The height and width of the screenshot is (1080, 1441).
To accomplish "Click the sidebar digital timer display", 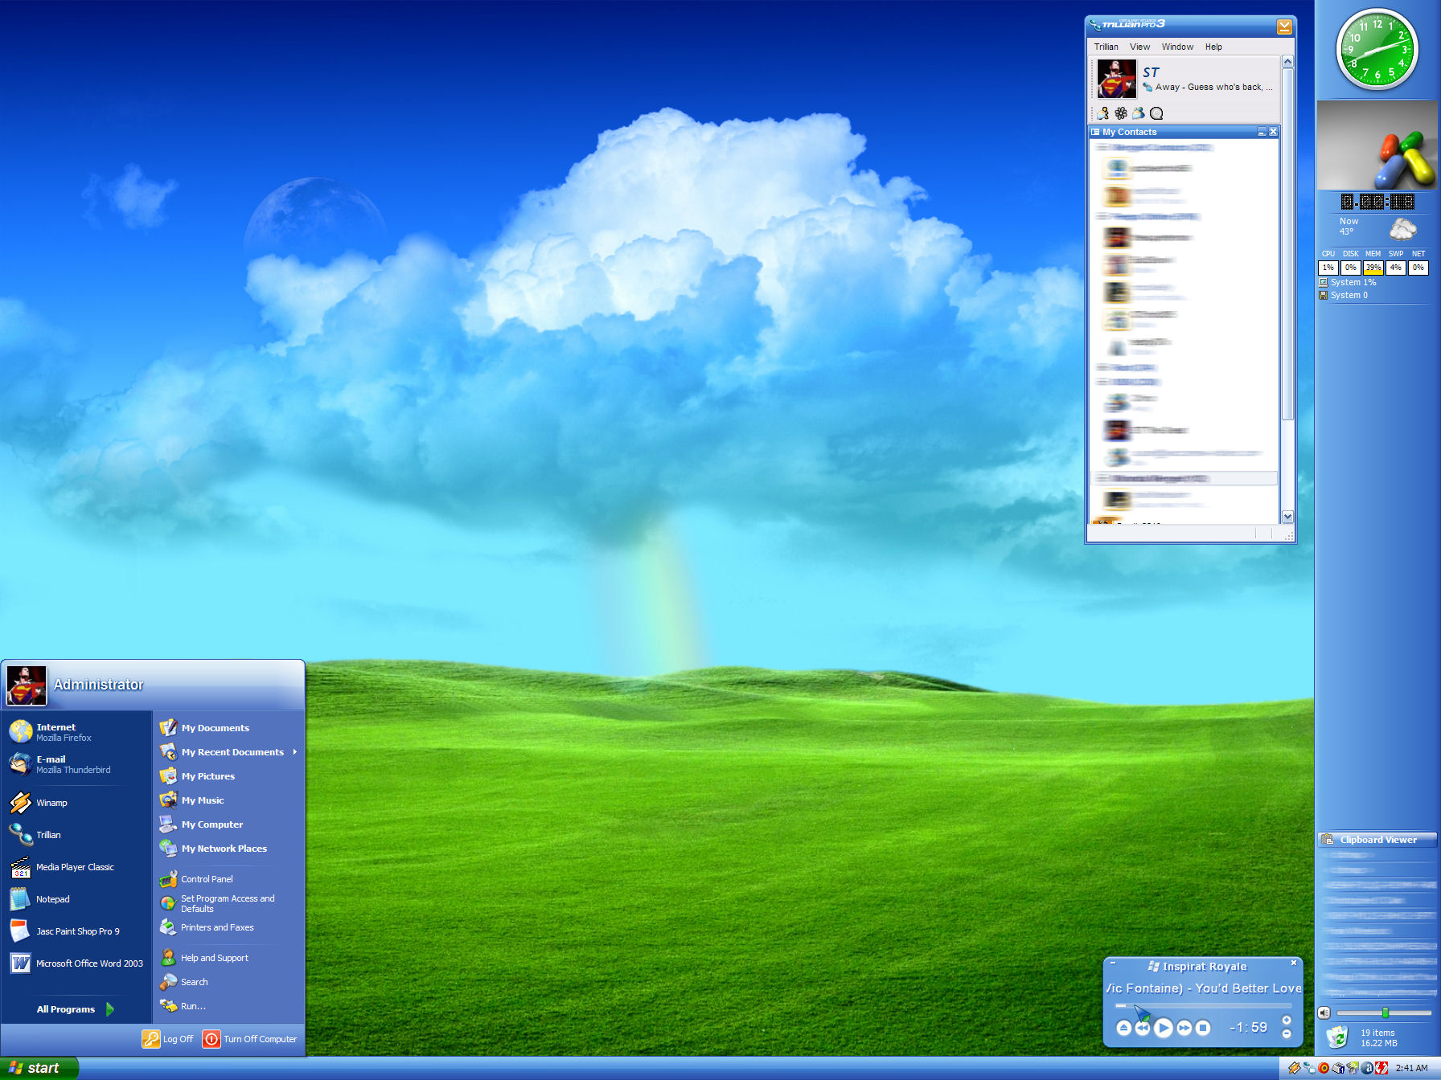I will (1377, 202).
